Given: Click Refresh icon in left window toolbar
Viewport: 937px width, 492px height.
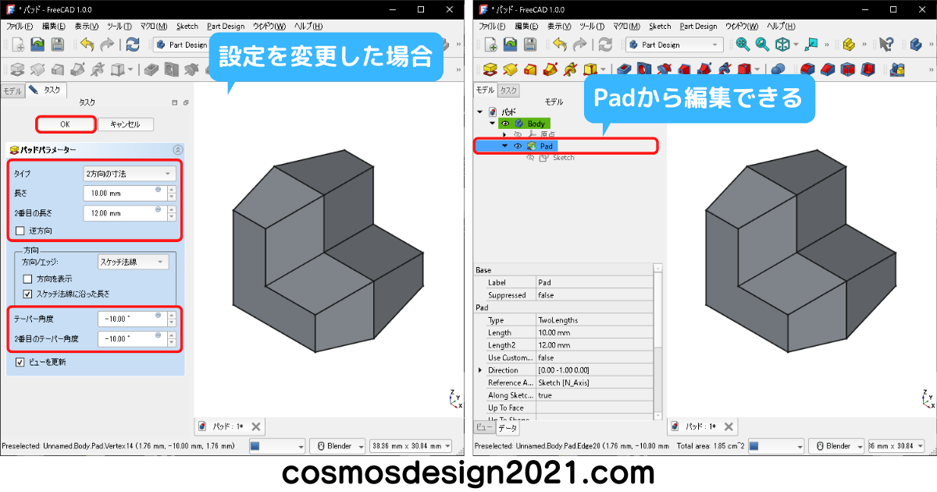Looking at the screenshot, I should (x=133, y=45).
